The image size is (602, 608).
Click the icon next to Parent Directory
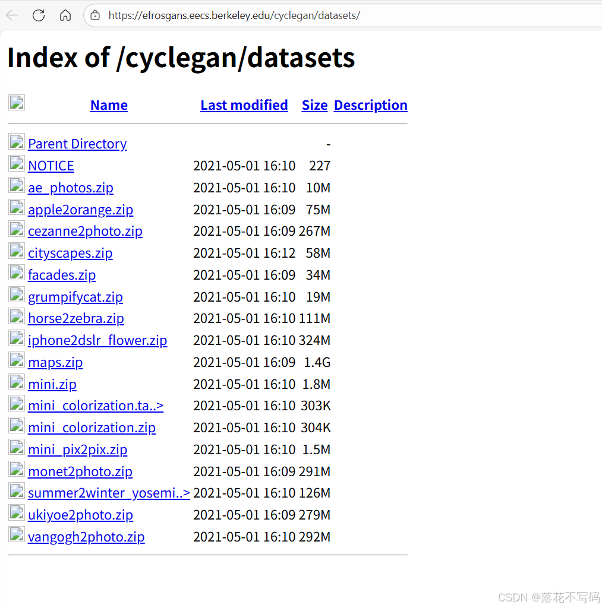click(x=17, y=141)
